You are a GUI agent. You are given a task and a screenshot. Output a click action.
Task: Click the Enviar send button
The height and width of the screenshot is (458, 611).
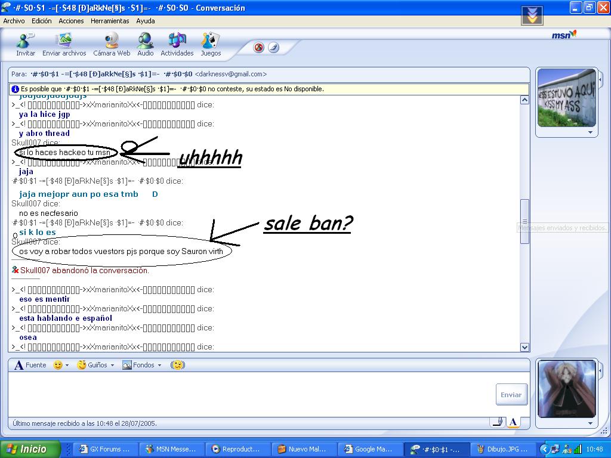tap(511, 395)
